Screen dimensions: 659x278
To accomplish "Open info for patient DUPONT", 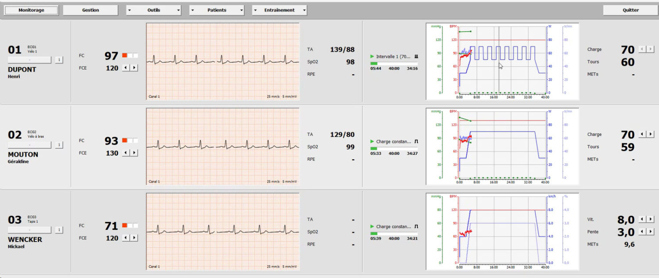I will click(59, 60).
